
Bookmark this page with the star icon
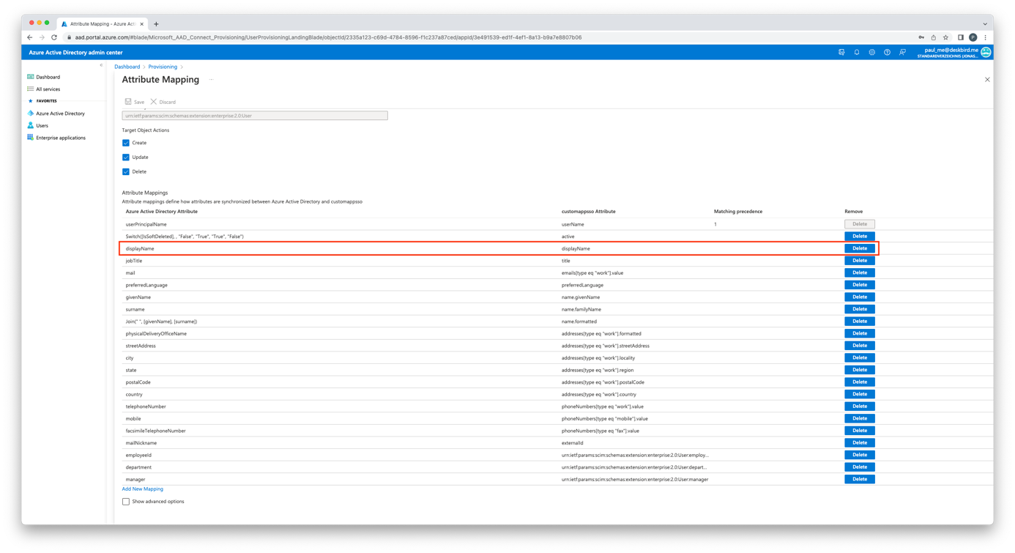coord(945,37)
